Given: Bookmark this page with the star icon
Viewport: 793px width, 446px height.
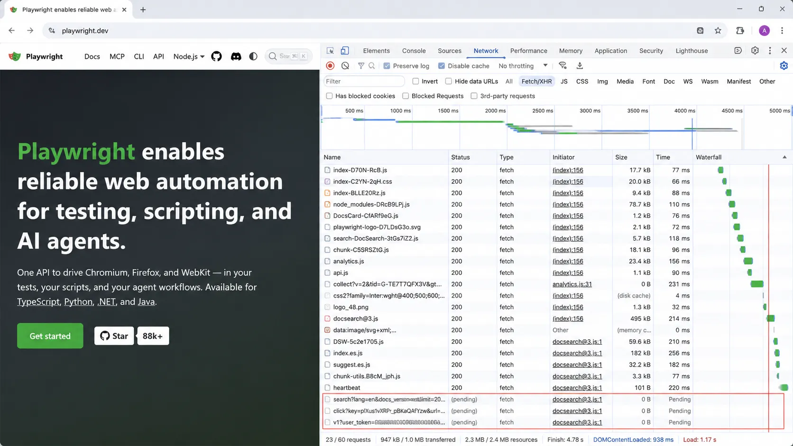Looking at the screenshot, I should pyautogui.click(x=718, y=31).
